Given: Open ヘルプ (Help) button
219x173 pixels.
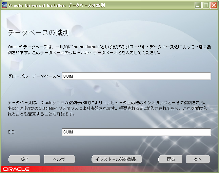Looking at the screenshot, I should click(60, 159).
